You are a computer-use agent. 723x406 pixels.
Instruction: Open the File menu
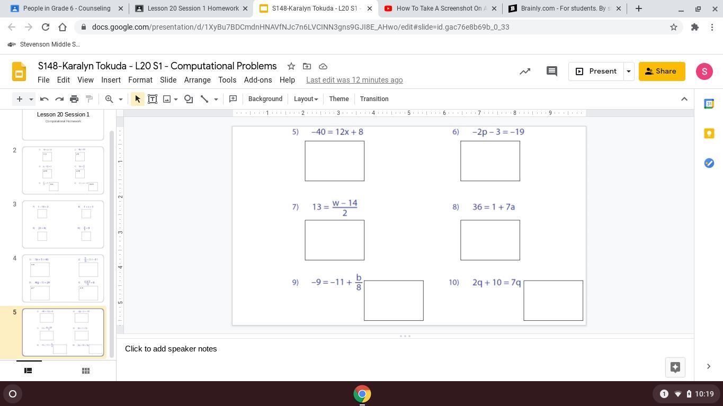[x=43, y=80]
